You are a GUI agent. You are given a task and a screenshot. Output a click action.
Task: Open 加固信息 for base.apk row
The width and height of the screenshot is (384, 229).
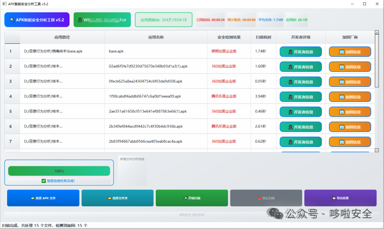click(x=350, y=51)
